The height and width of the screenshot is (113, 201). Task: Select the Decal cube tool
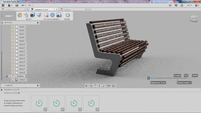pyautogui.click(x=32, y=15)
